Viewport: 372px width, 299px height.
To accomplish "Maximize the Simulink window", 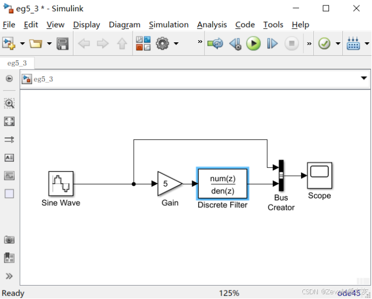I will [326, 9].
